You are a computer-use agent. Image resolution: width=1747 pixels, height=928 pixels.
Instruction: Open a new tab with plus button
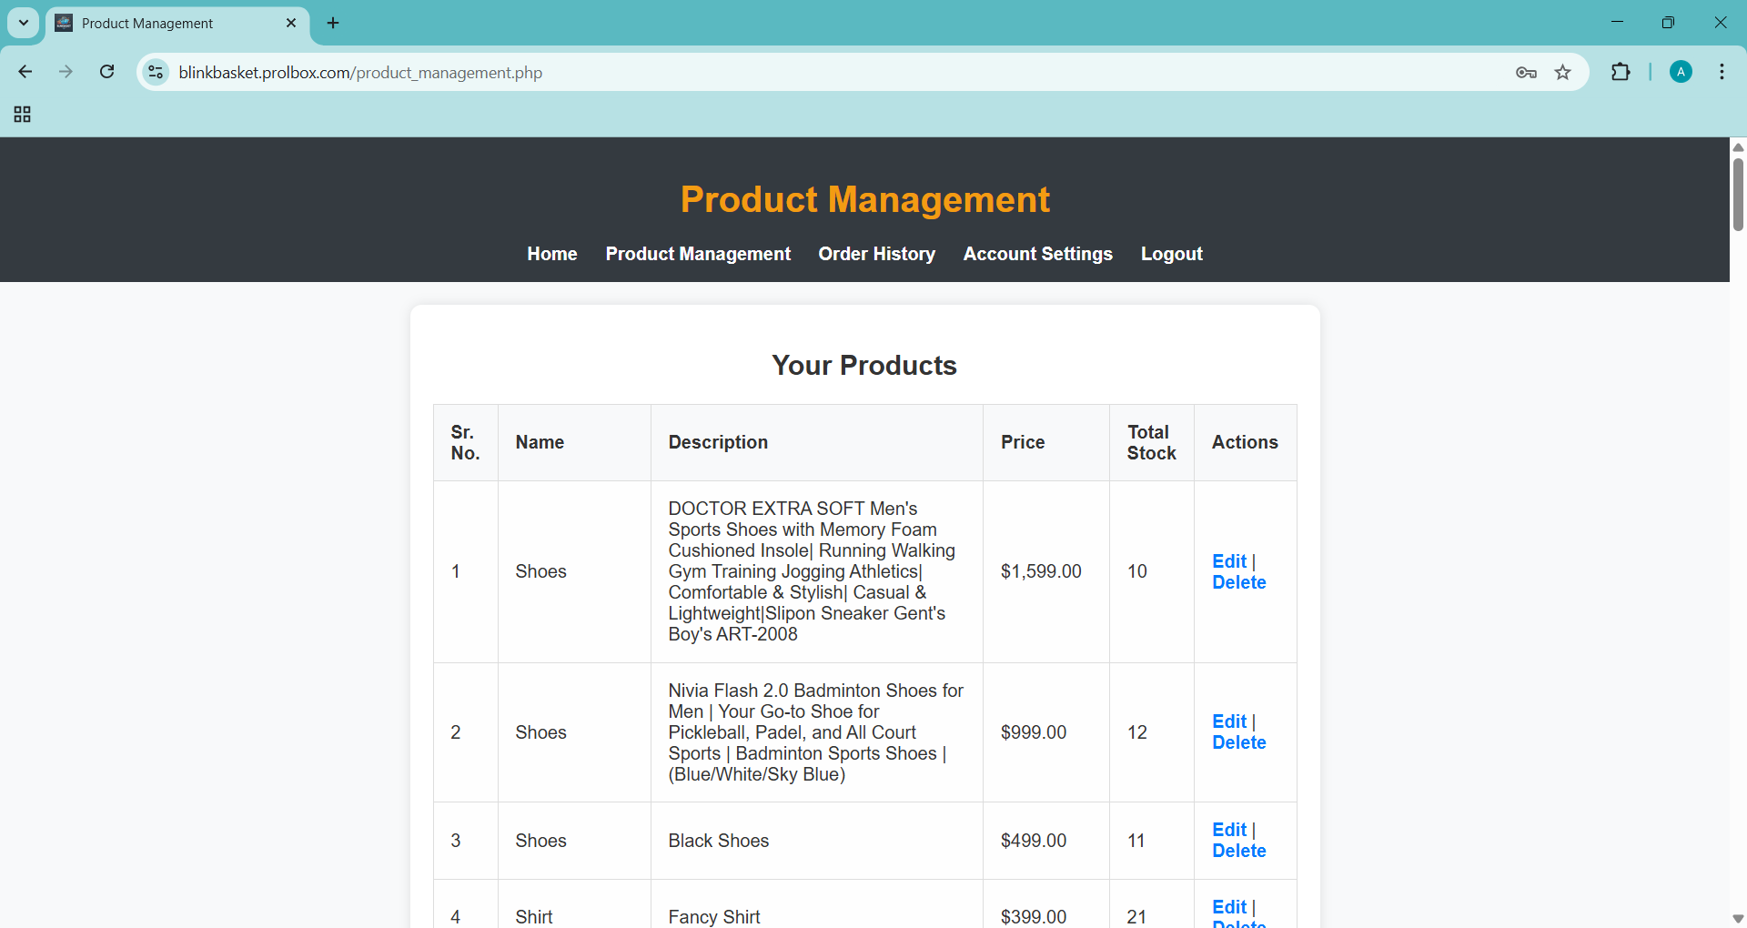pyautogui.click(x=333, y=23)
